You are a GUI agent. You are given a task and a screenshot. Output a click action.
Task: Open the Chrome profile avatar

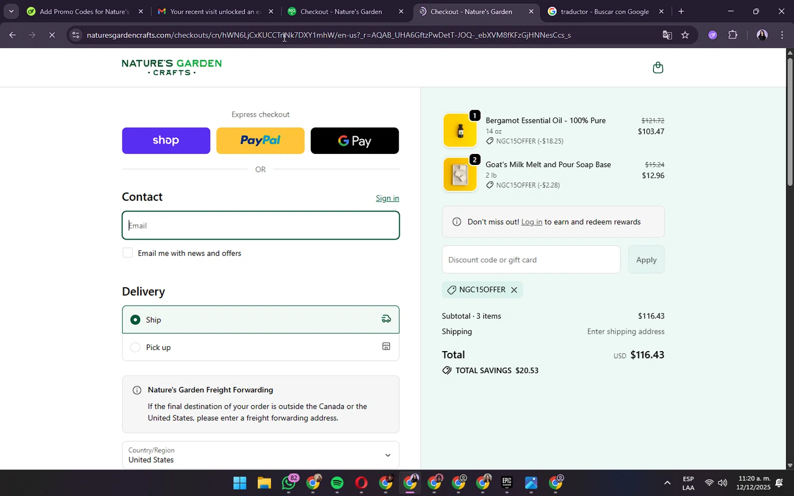point(762,35)
